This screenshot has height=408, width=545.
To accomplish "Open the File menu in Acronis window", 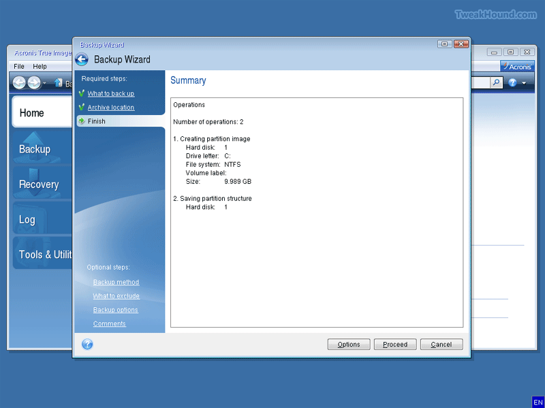I will 19,66.
